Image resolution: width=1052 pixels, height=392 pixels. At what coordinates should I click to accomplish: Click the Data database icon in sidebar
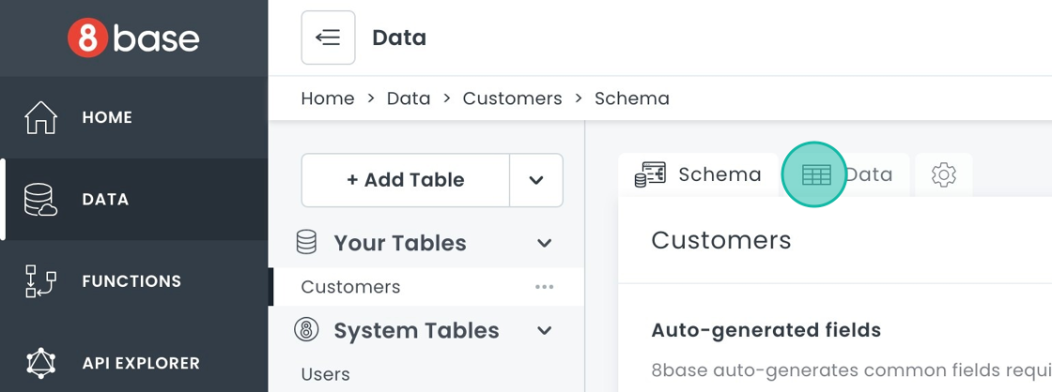(x=40, y=200)
